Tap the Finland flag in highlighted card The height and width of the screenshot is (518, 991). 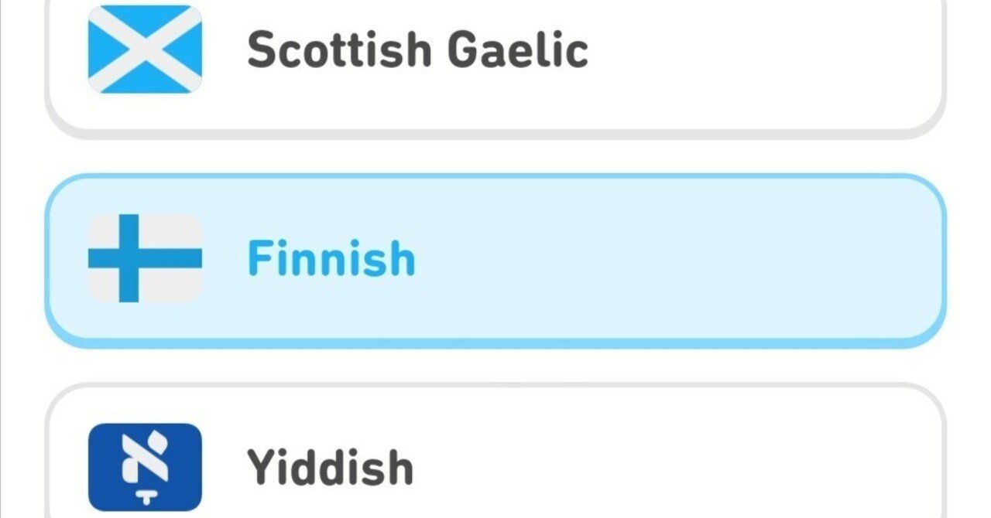click(145, 258)
